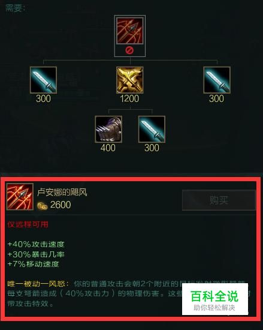This screenshot has width=263, height=330.
Task: Click the gold coins icon beside 2600
Action: tap(42, 206)
